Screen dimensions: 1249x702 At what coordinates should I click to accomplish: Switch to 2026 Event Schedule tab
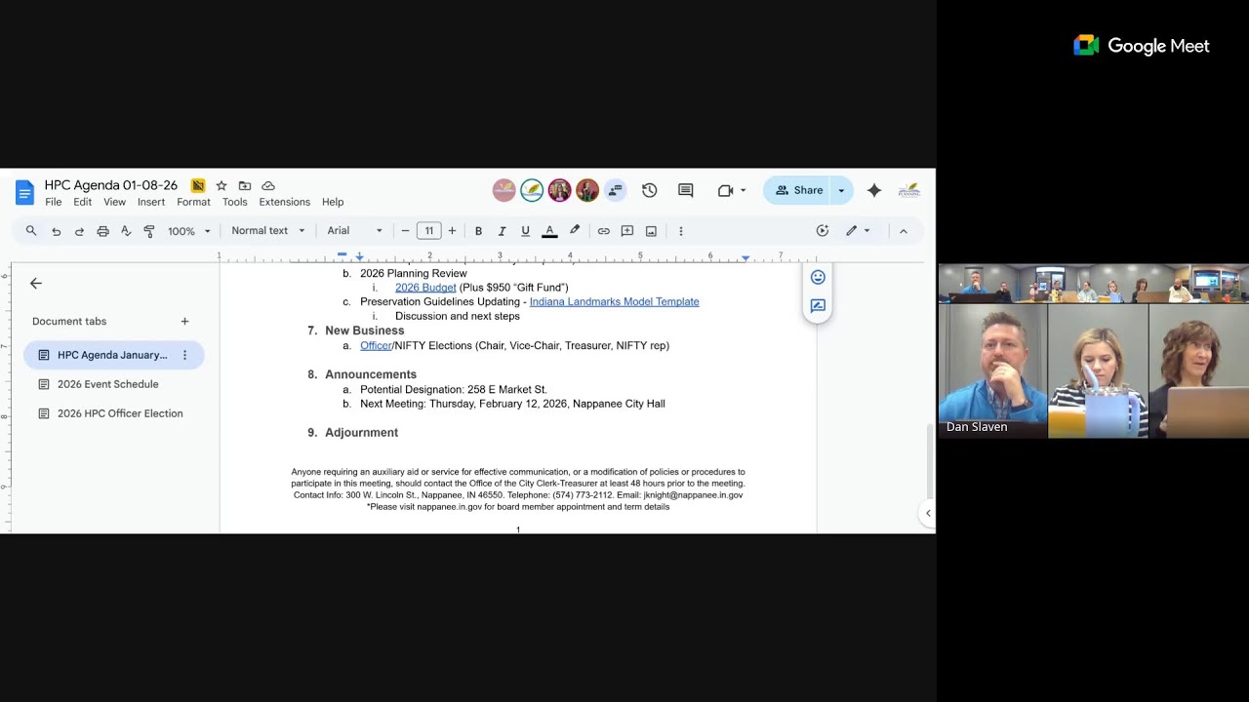[x=107, y=384]
